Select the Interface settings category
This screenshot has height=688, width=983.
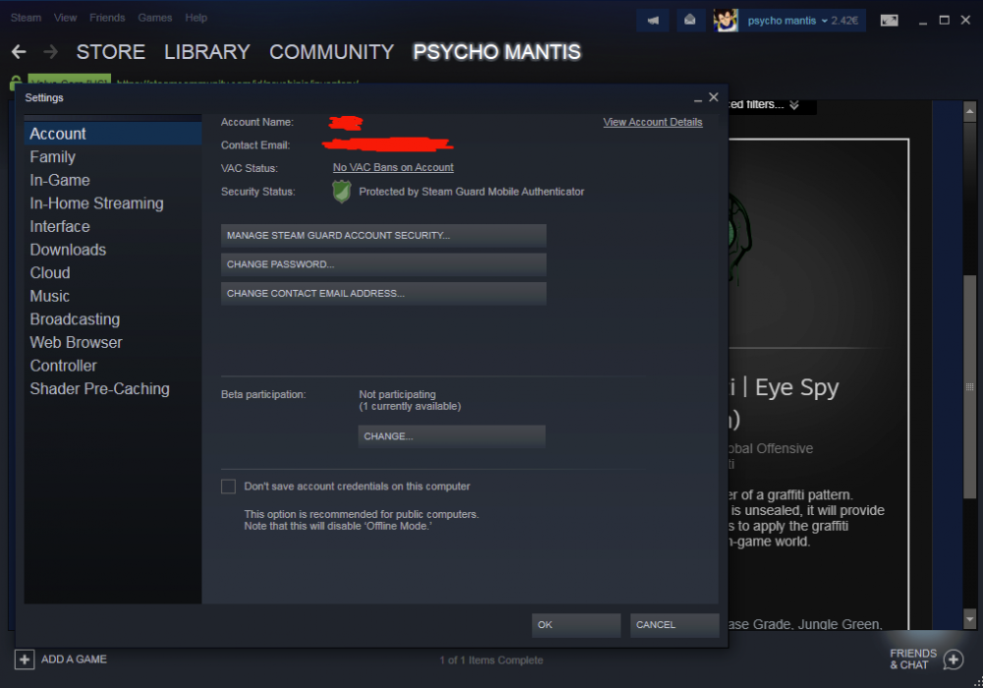point(113,226)
